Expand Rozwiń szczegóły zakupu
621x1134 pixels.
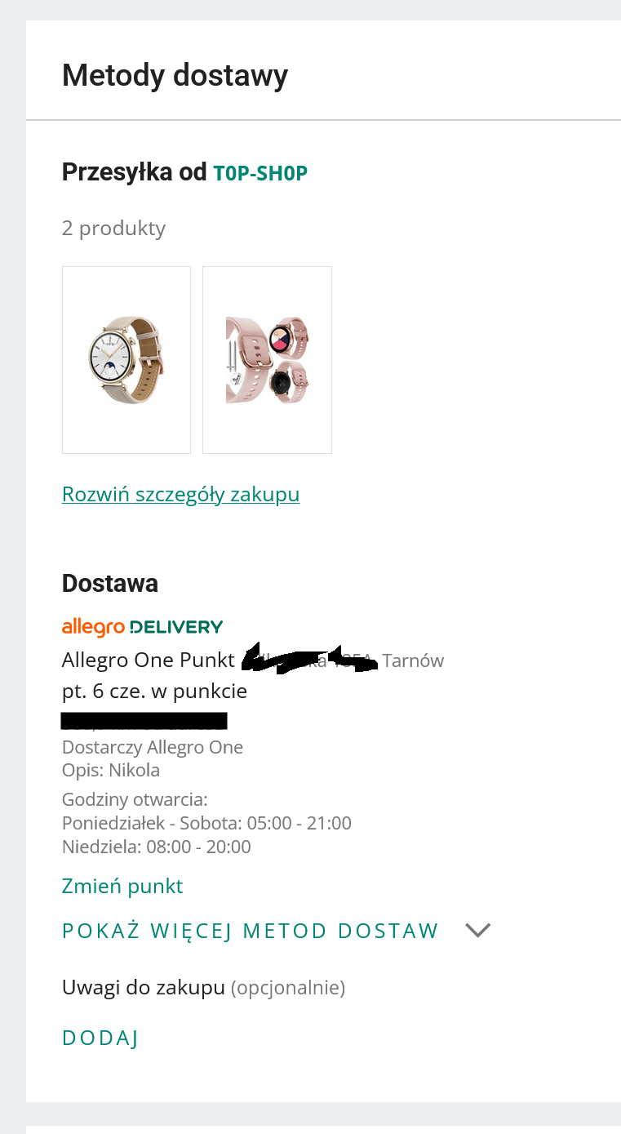(x=180, y=494)
